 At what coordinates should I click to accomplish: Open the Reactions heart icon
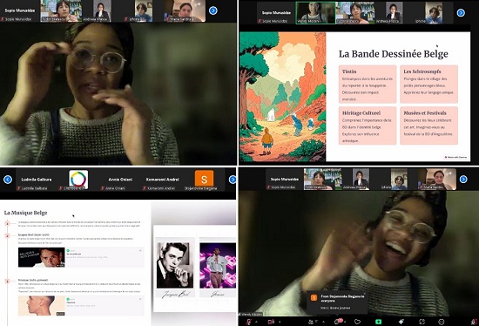[357, 322]
